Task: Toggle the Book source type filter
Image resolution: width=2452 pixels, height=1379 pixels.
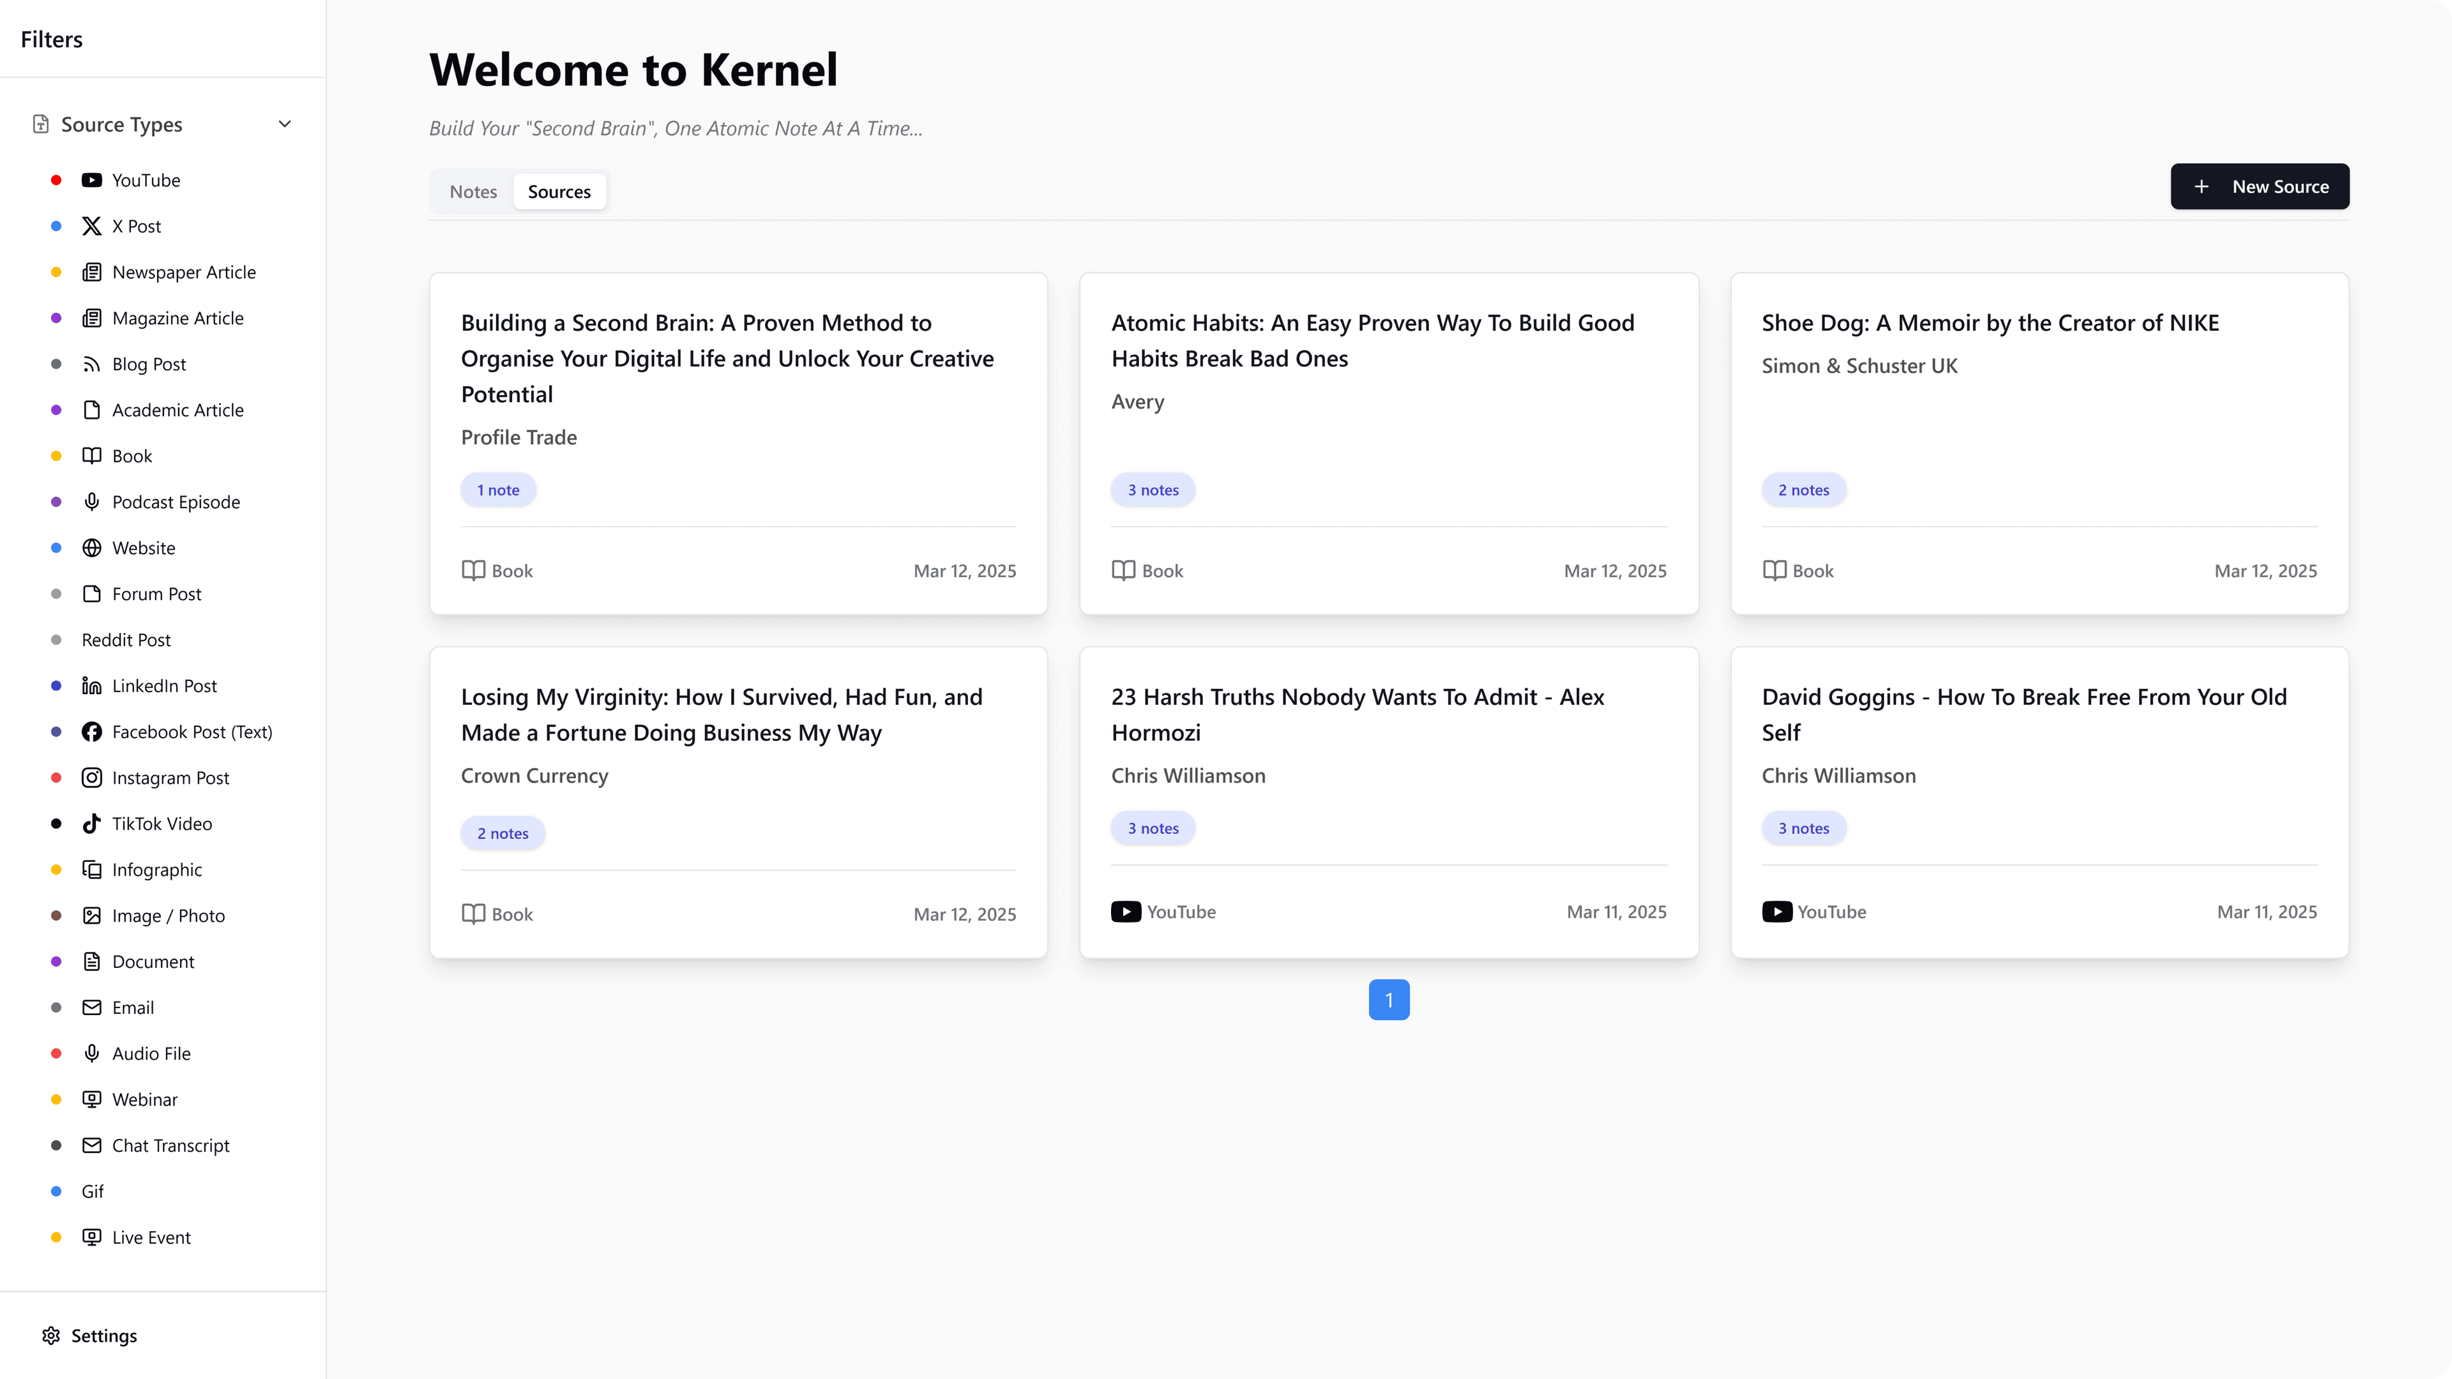Action: [132, 456]
